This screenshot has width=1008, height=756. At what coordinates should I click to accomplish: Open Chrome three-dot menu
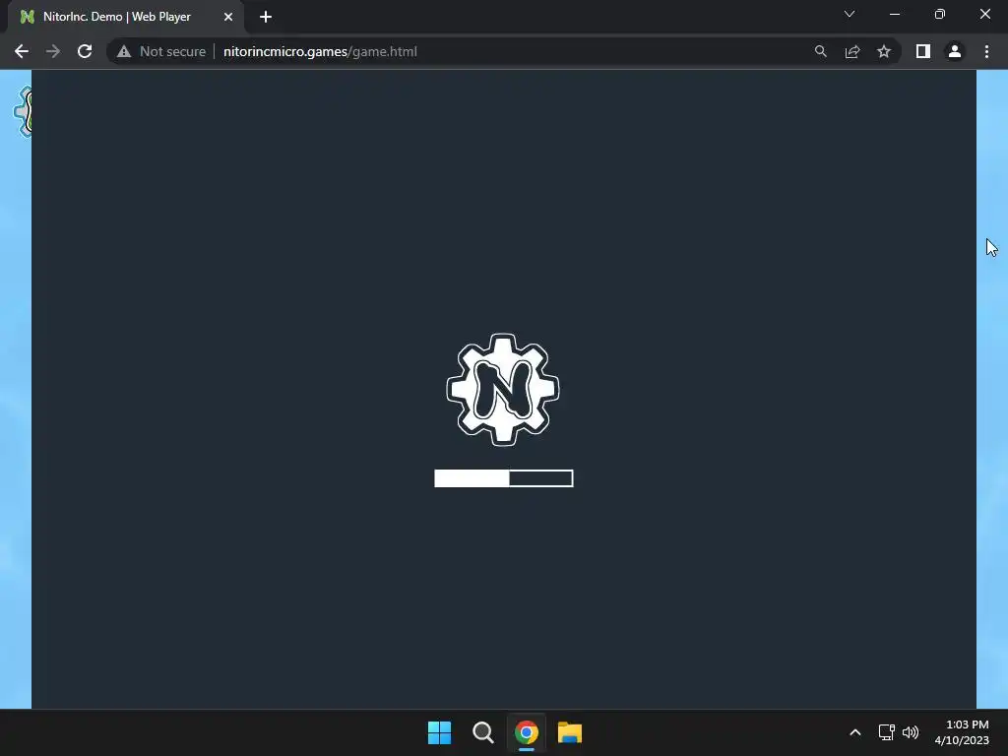(986, 51)
